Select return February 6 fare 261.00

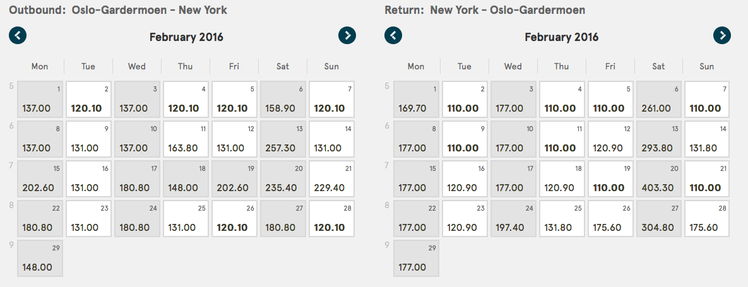click(x=659, y=99)
